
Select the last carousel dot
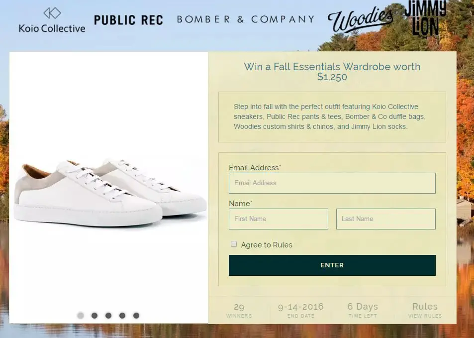(x=136, y=315)
